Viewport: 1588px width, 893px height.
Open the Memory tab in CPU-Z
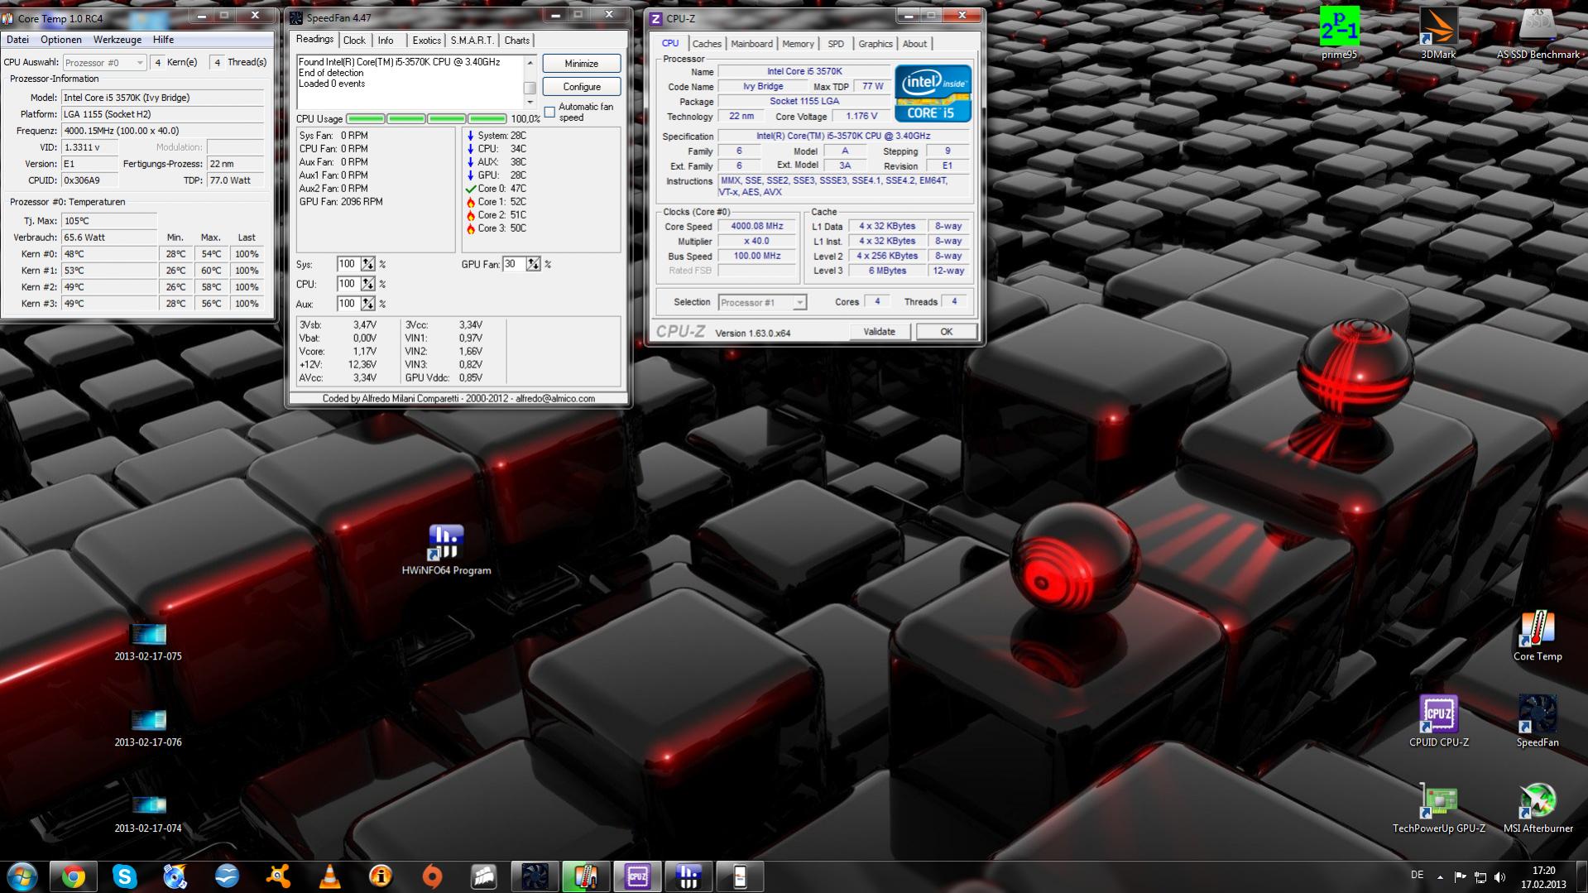[x=798, y=44]
